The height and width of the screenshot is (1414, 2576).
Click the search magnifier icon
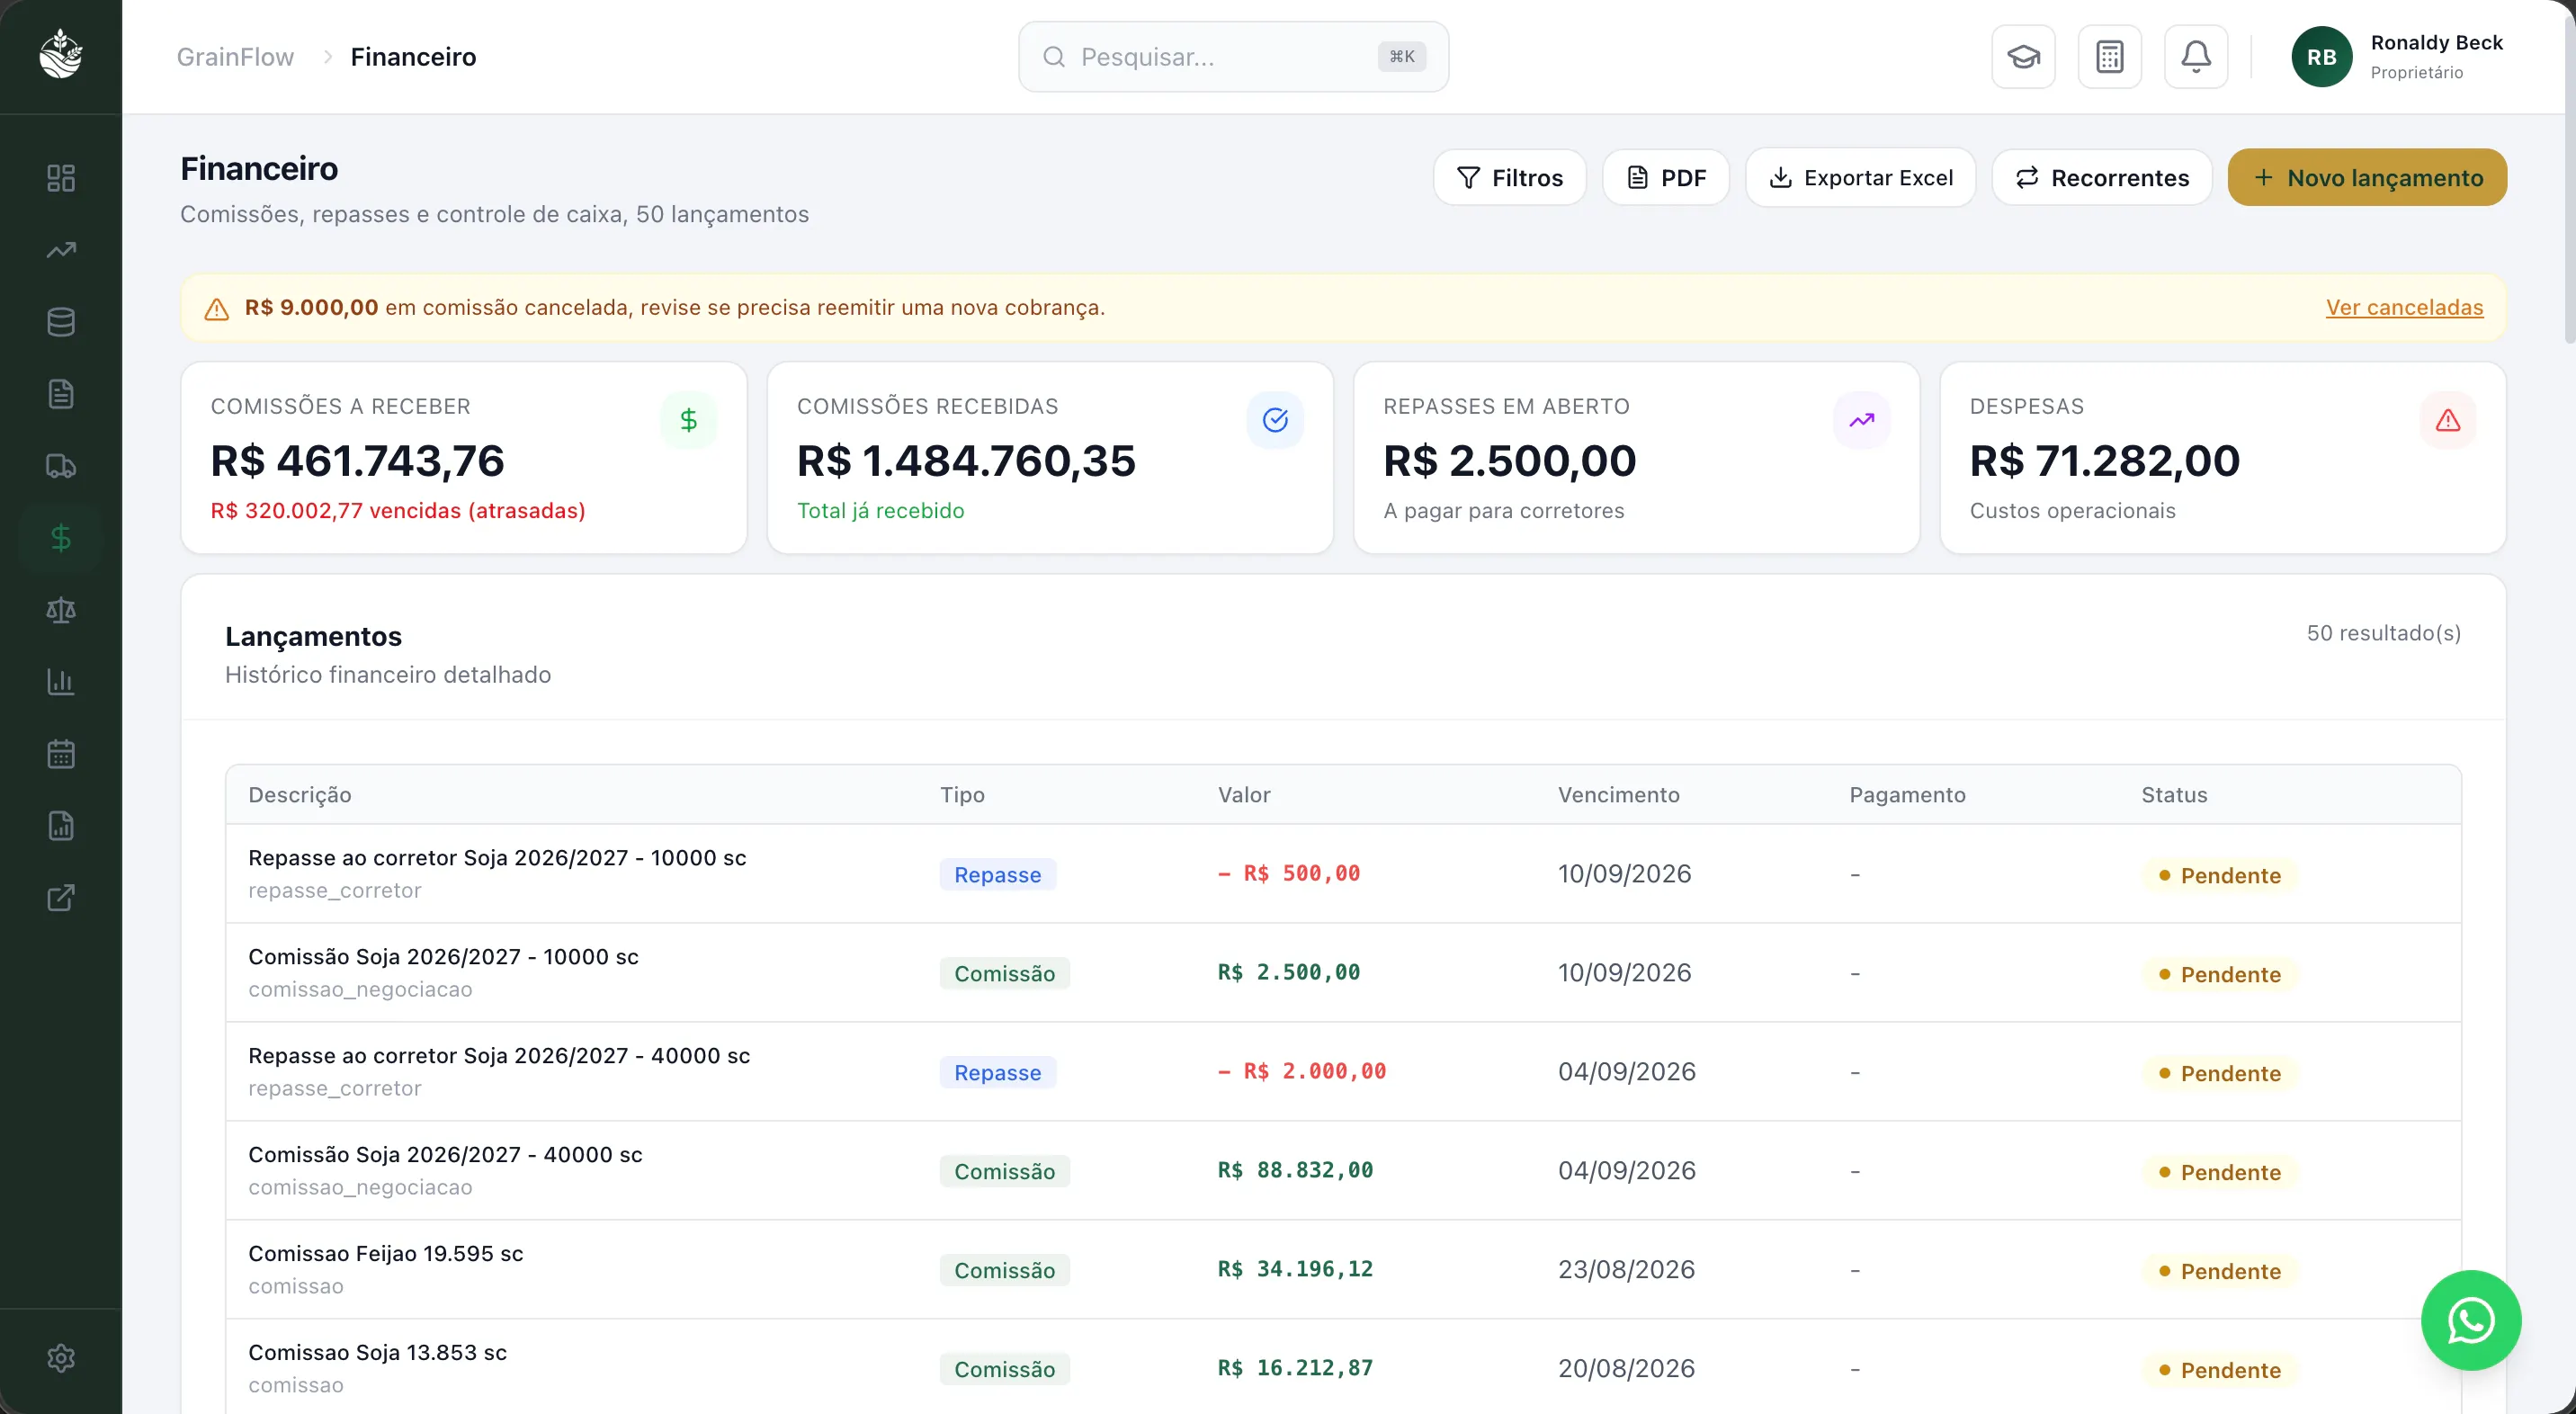click(x=1053, y=57)
